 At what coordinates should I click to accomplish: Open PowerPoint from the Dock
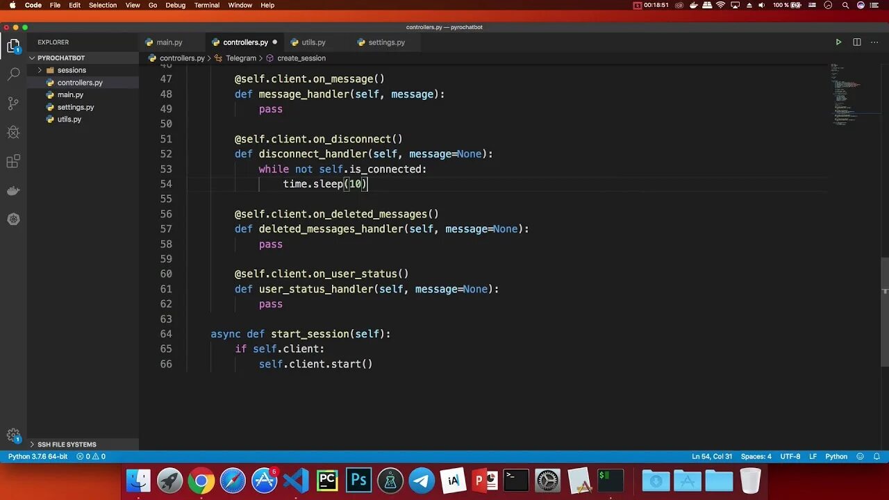tap(485, 481)
